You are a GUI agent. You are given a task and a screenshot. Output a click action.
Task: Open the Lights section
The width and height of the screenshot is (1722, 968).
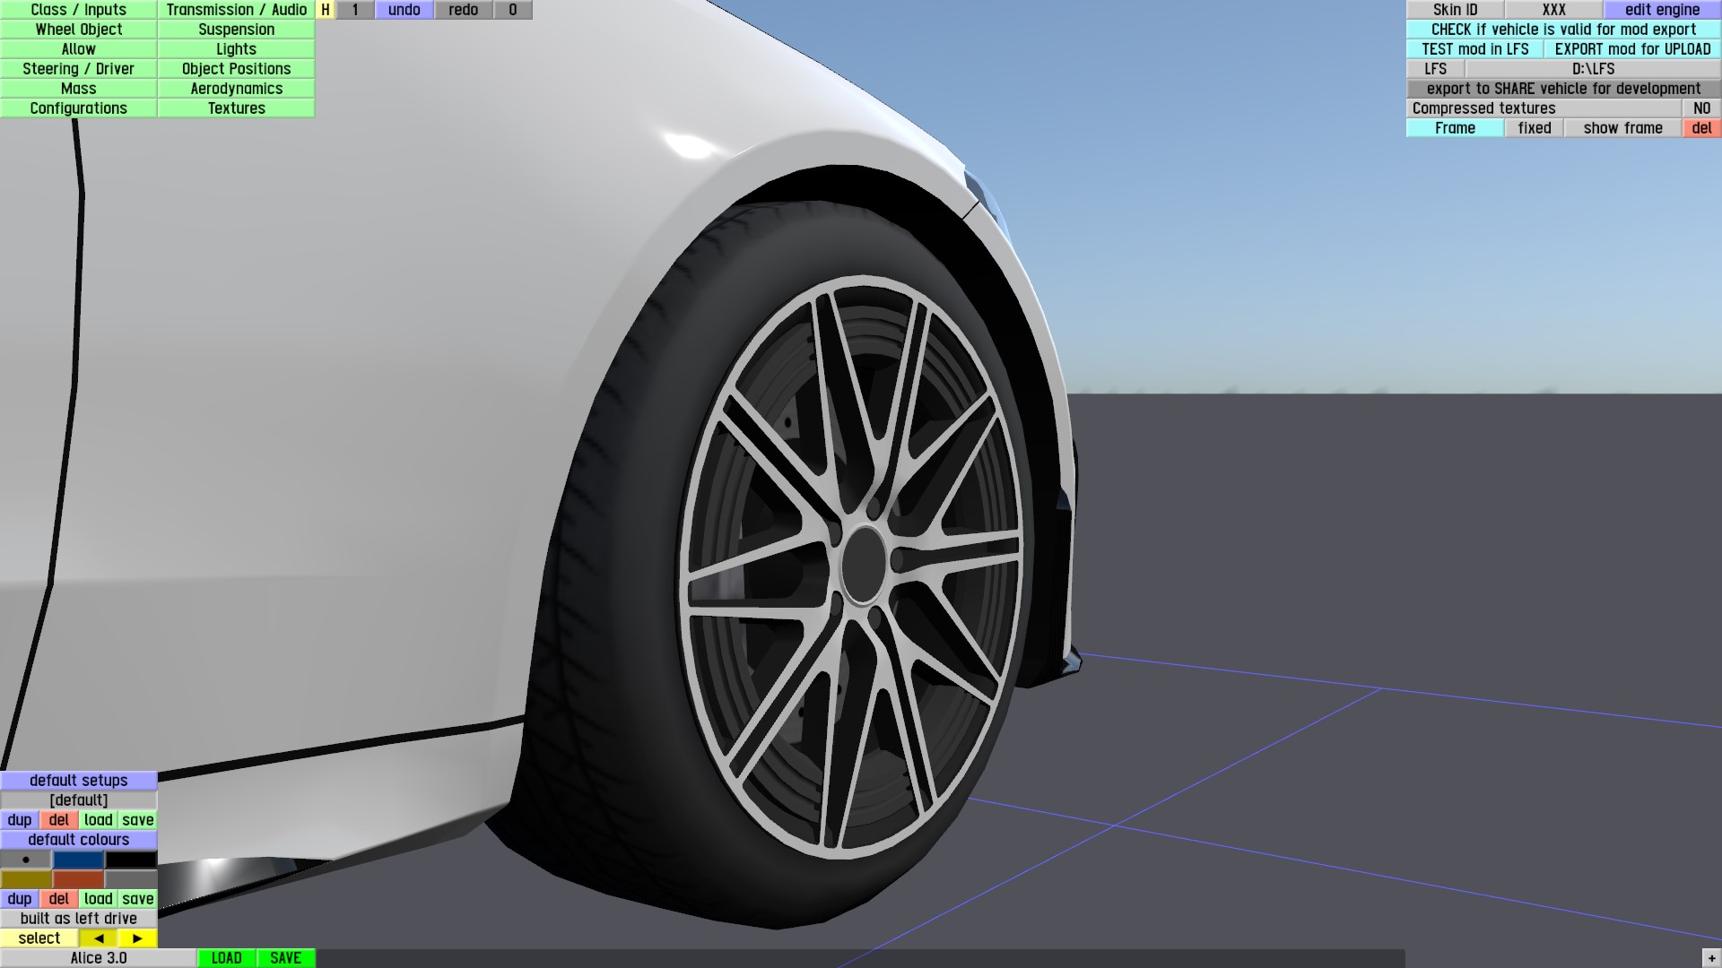(x=236, y=49)
